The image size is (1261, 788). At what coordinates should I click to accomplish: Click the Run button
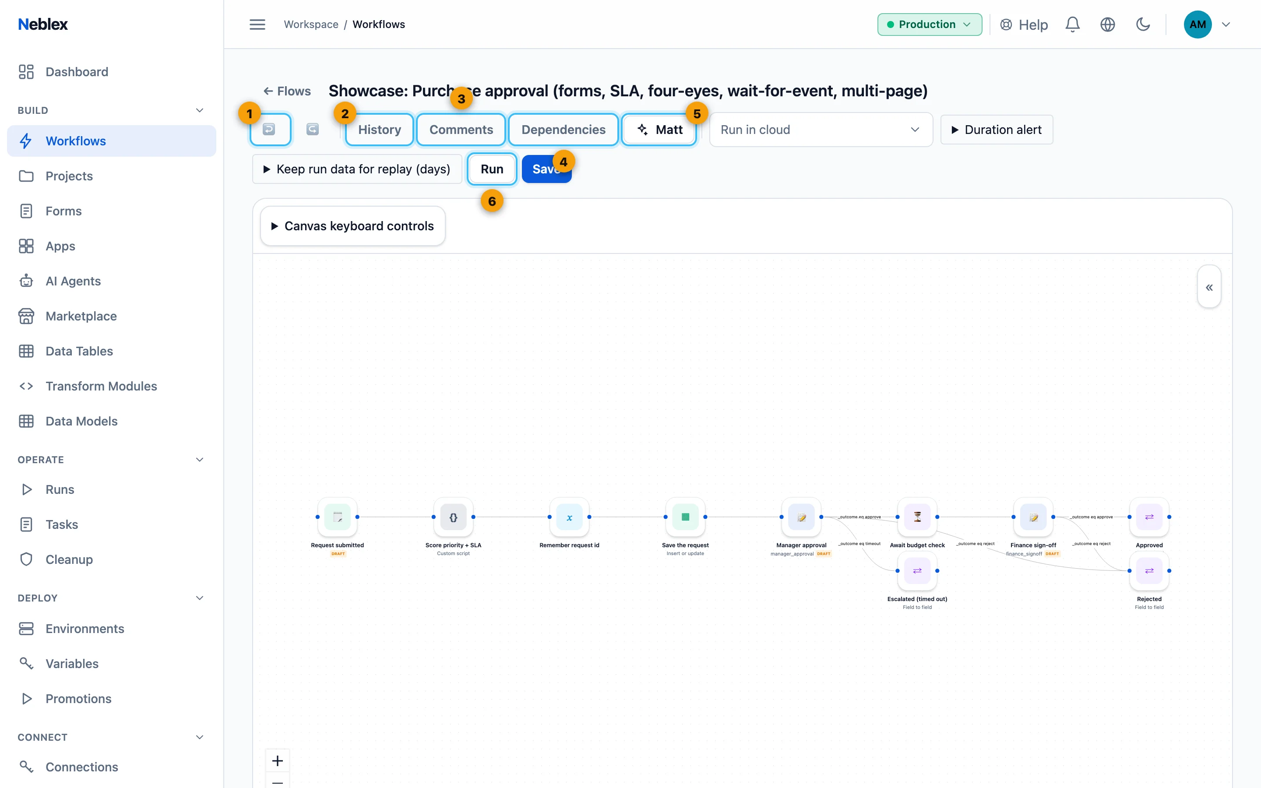(x=492, y=169)
